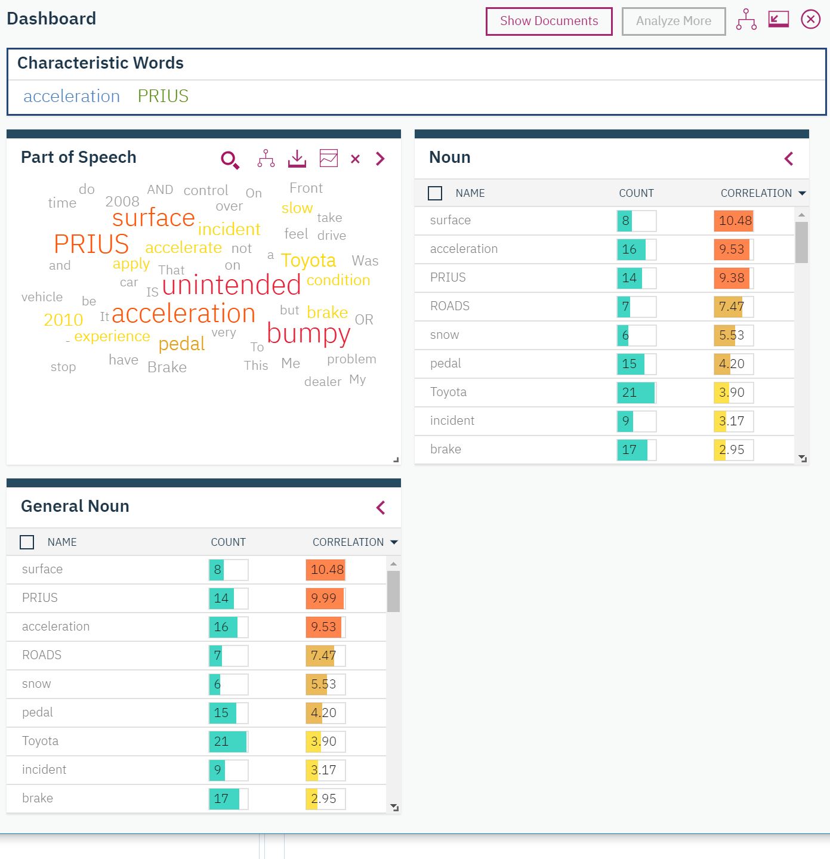Click the word unintended in the word cloud
This screenshot has height=859, width=830.
(x=230, y=285)
